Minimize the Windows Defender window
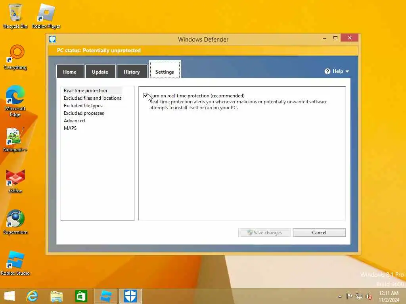 click(x=324, y=38)
